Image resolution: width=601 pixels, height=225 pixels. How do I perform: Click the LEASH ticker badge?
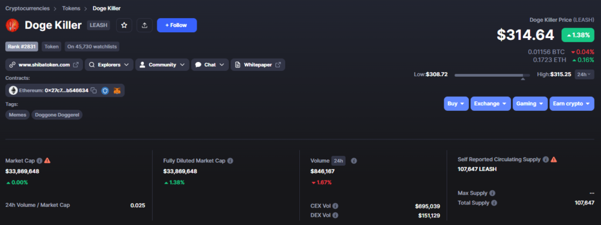point(99,25)
